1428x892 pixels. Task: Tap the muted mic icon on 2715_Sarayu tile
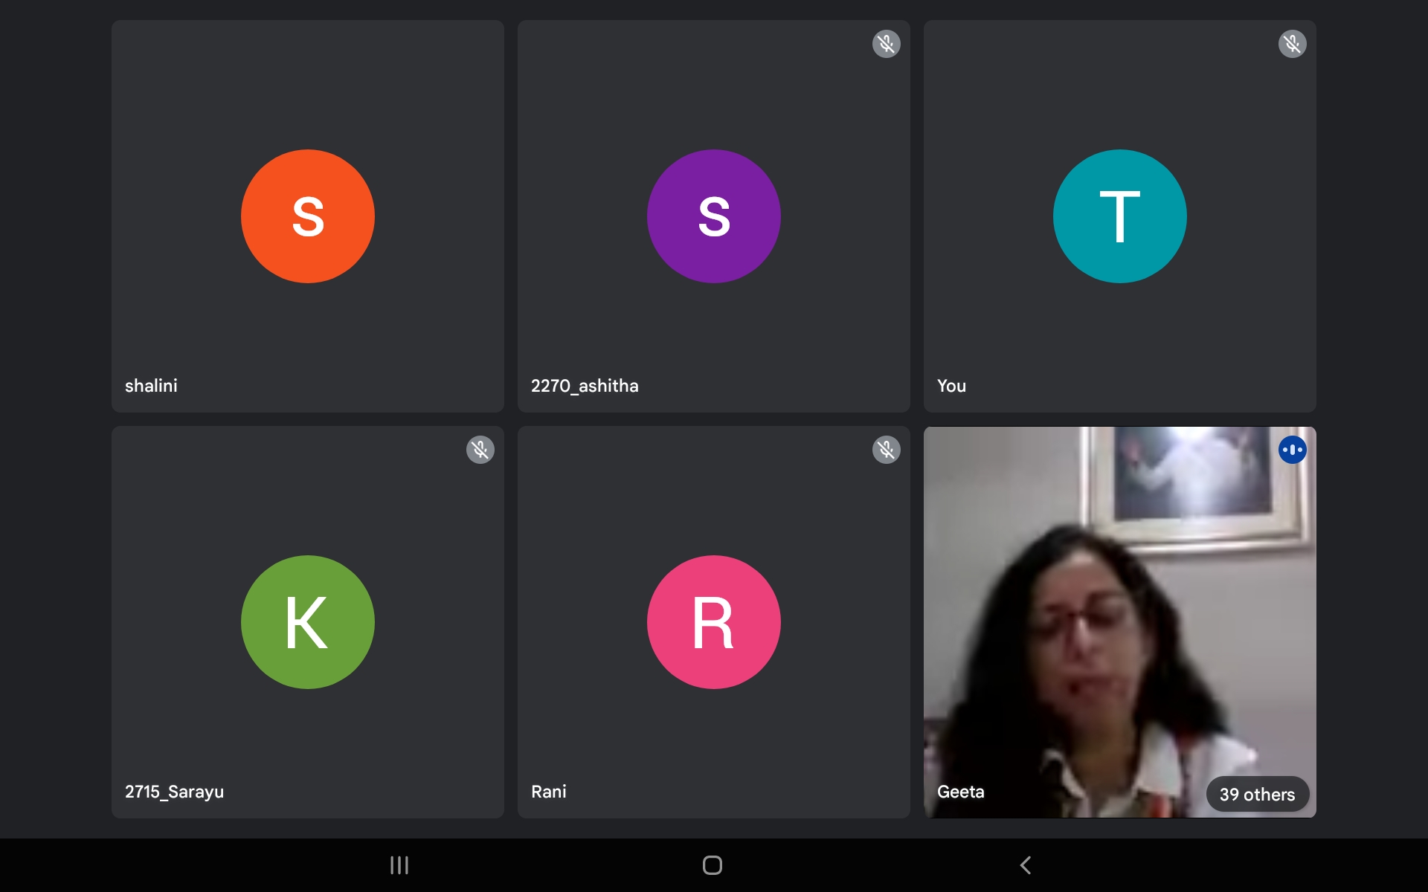point(480,450)
